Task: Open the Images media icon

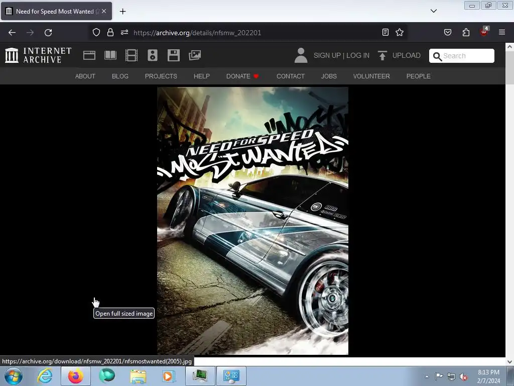Action: pyautogui.click(x=195, y=55)
